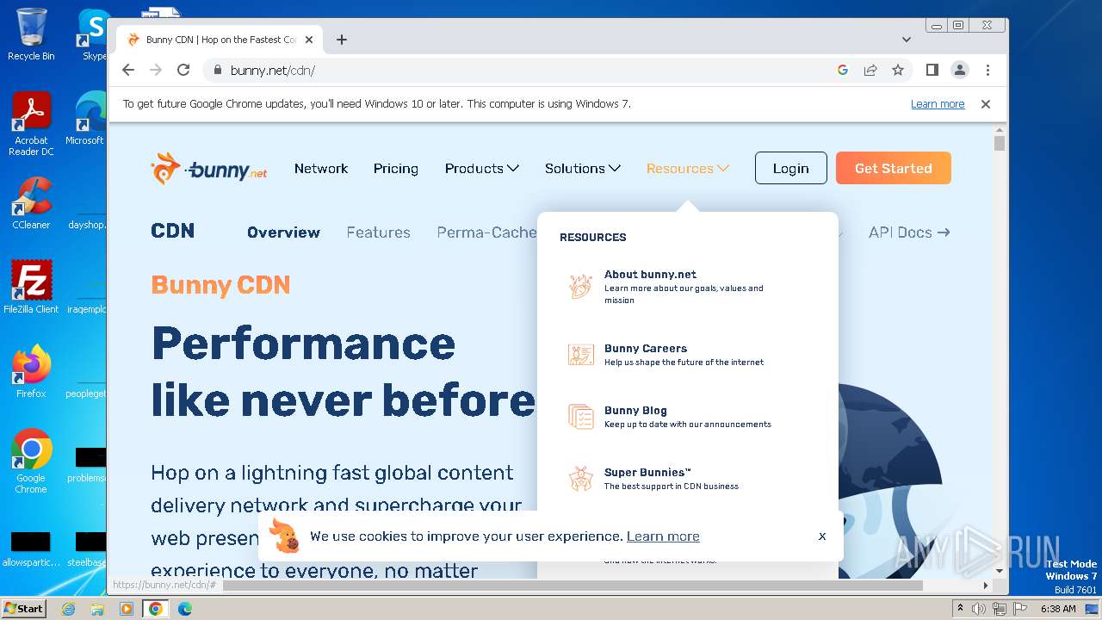Click Bunny Careers icon
Screen dimensions: 1102x620
581,354
